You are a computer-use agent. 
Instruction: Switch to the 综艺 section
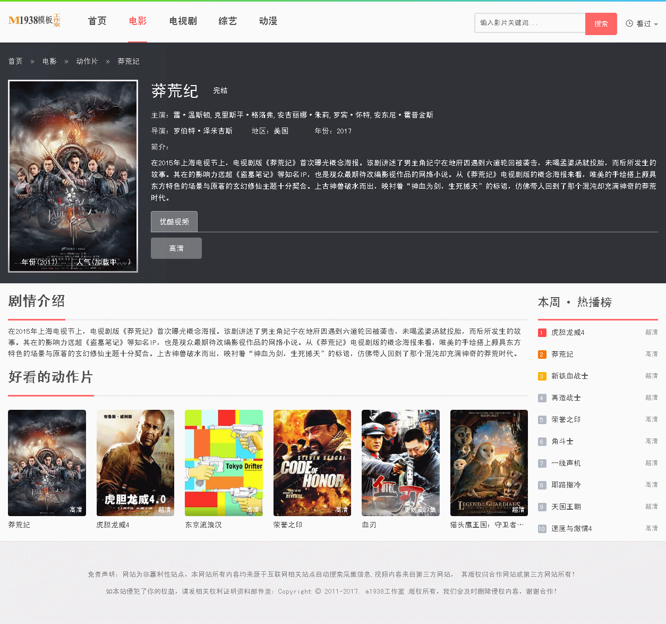click(228, 21)
